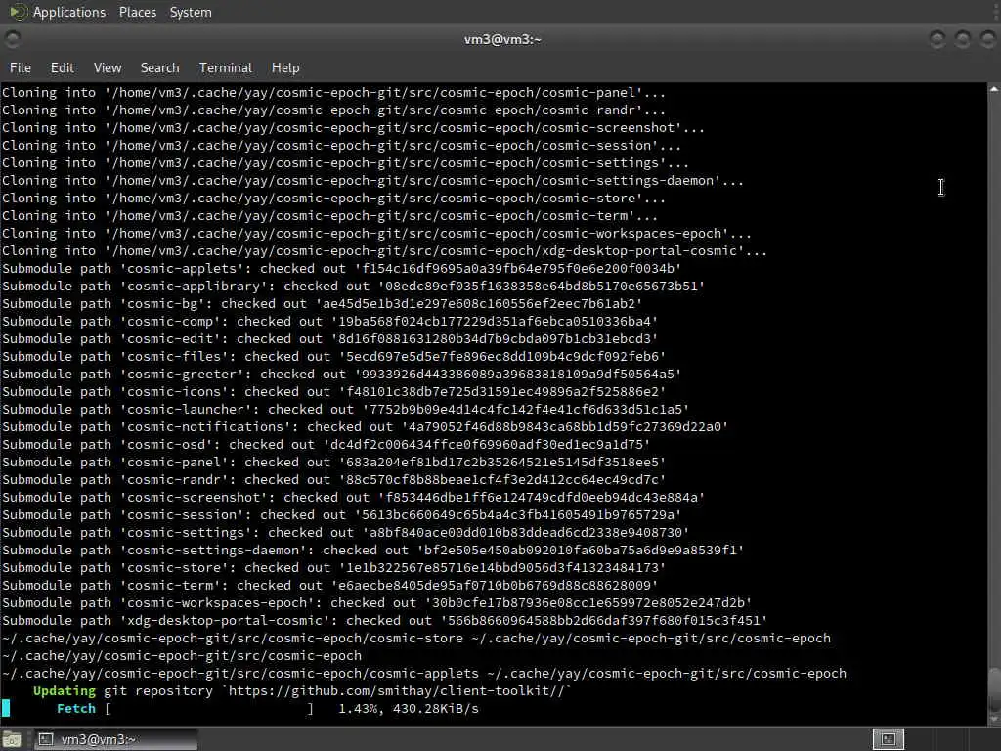Open the File menu
1001x751 pixels.
[21, 67]
